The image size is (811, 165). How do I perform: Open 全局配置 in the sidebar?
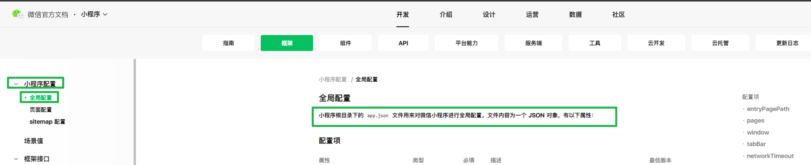pos(40,98)
